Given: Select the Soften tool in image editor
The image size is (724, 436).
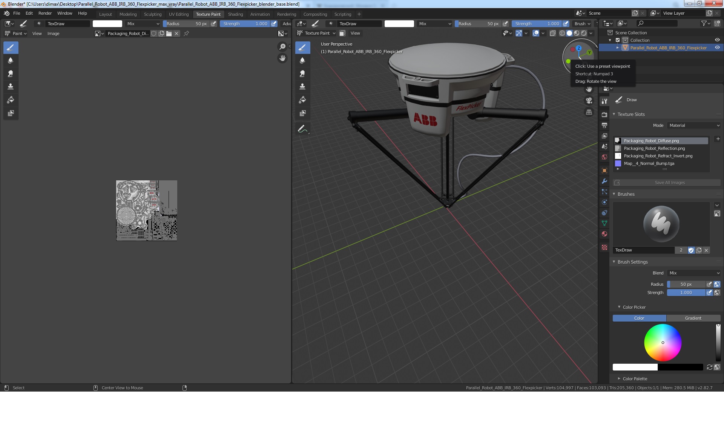Looking at the screenshot, I should point(11,60).
